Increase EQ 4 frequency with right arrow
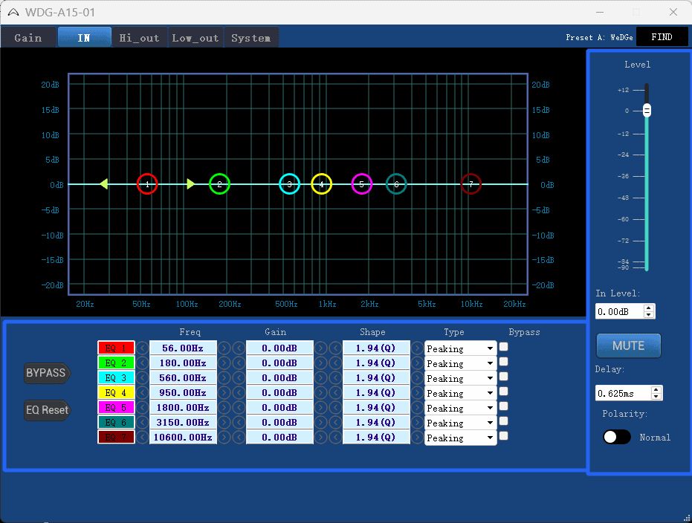This screenshot has width=692, height=523. click(224, 393)
